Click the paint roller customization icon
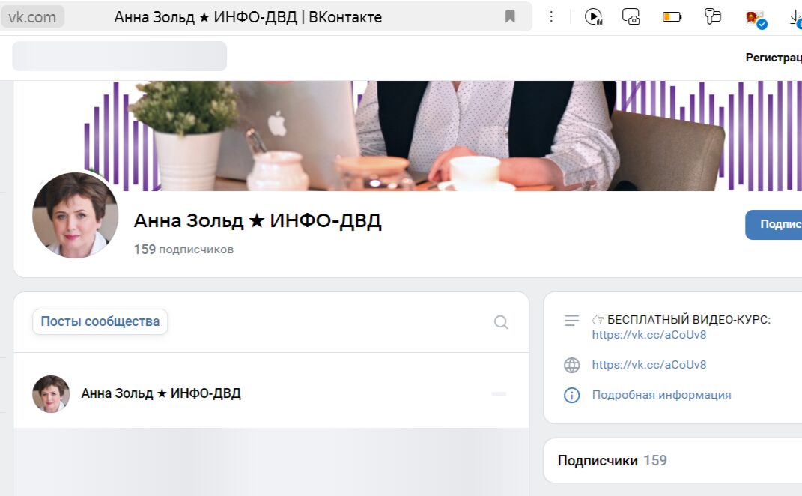Screen dimensions: 802x496 [712, 17]
